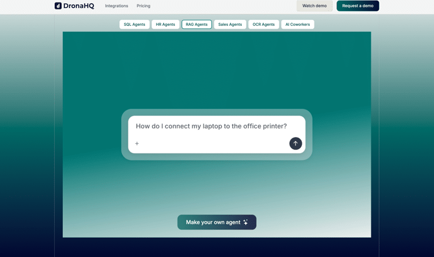434x257 pixels.
Task: Open the Sales Agents tab
Action: [230, 24]
